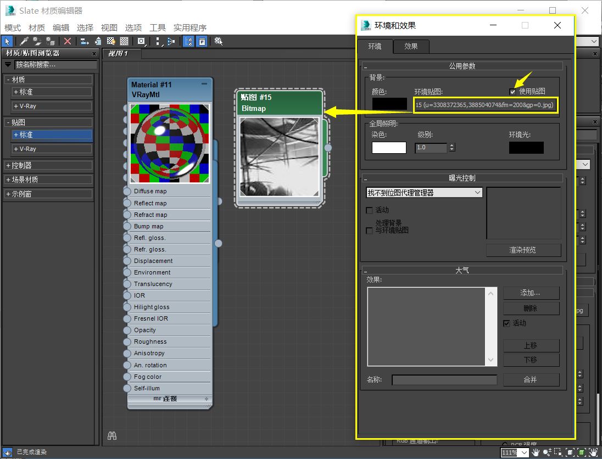Toggle checkered background in preview icon

(x=124, y=41)
